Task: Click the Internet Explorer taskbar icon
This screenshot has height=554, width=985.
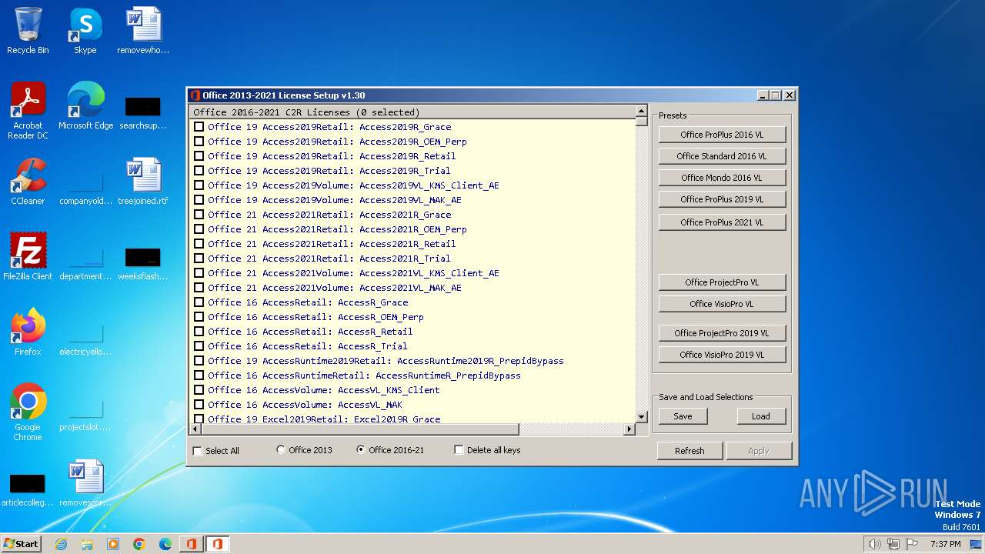Action: (x=61, y=544)
